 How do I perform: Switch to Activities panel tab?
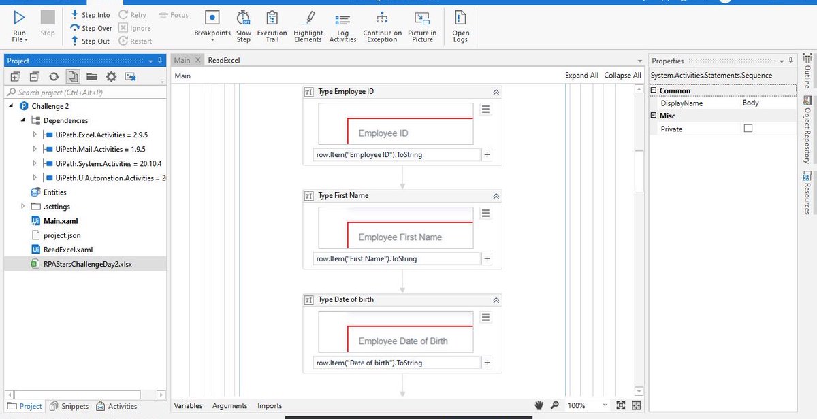coord(116,406)
